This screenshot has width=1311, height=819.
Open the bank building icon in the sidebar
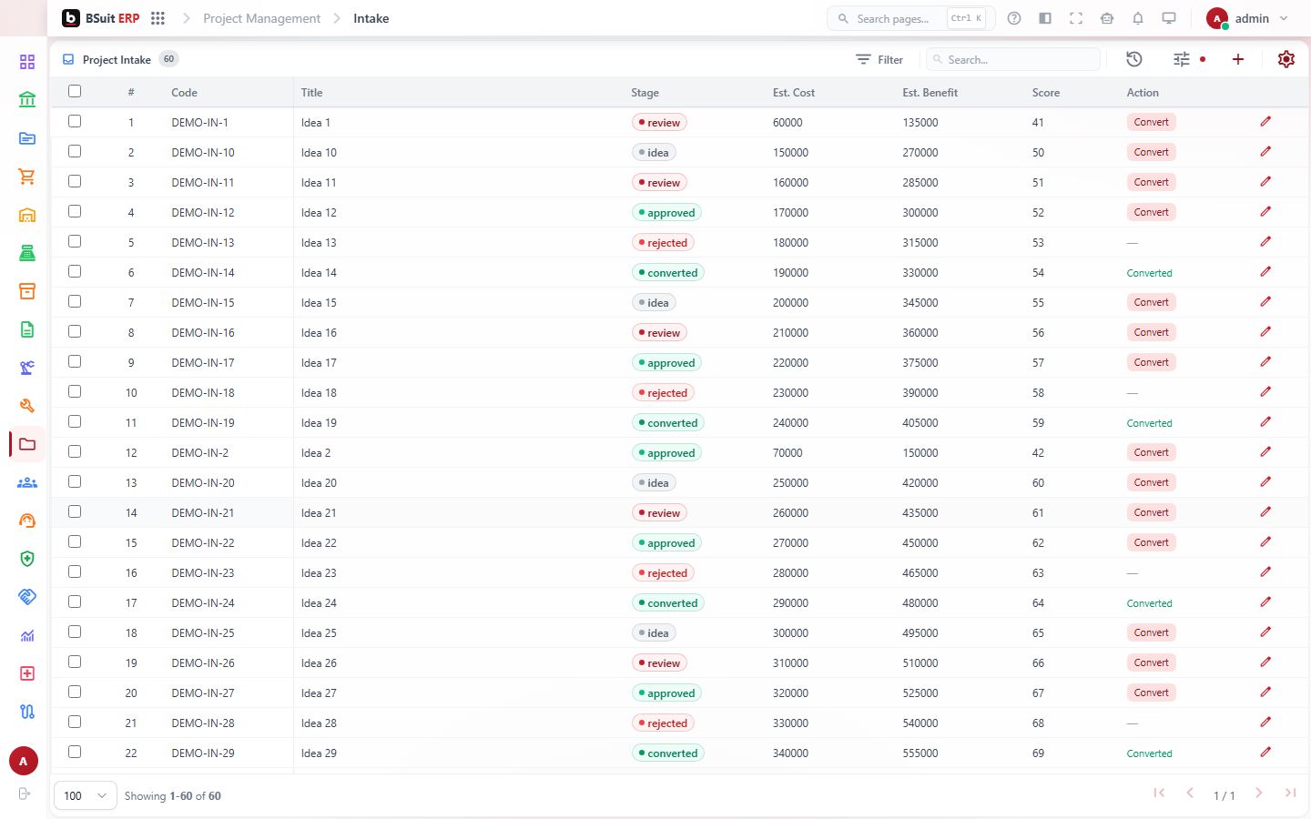pos(27,100)
